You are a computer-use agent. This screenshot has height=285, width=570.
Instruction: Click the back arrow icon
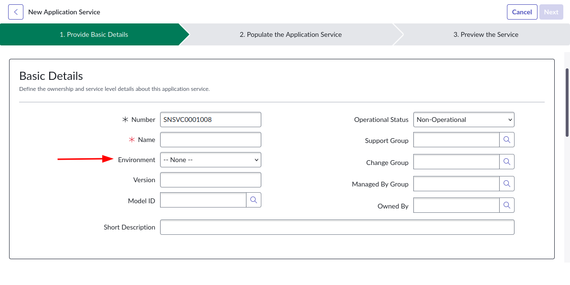(16, 12)
